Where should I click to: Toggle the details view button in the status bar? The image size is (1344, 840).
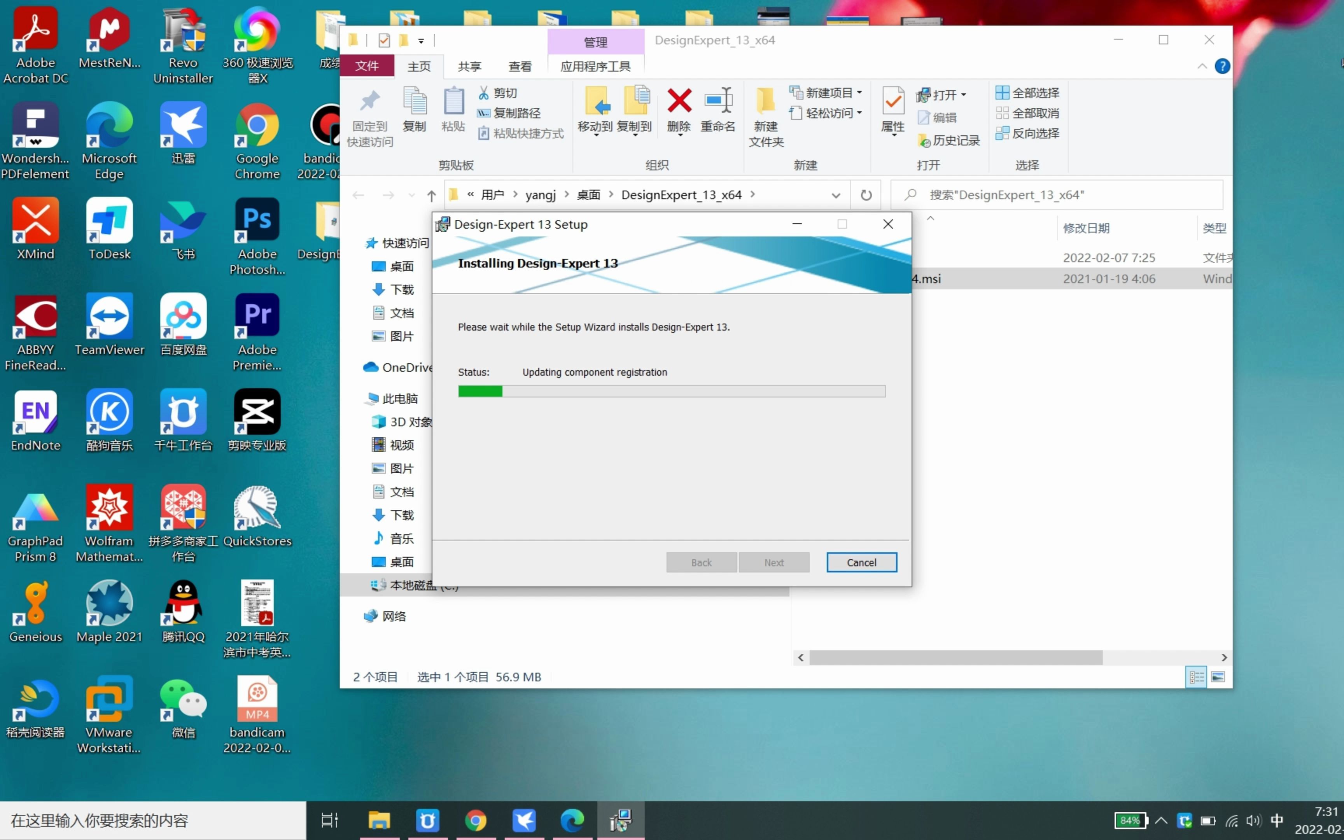(x=1196, y=677)
